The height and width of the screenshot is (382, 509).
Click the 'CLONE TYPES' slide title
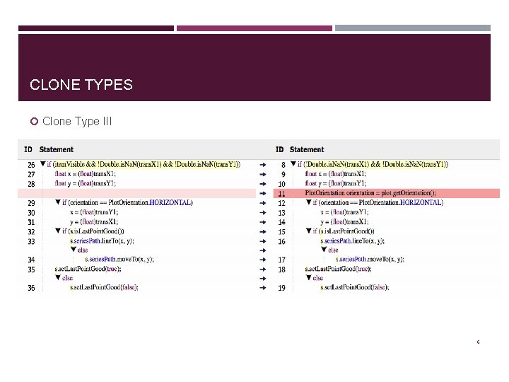point(81,85)
